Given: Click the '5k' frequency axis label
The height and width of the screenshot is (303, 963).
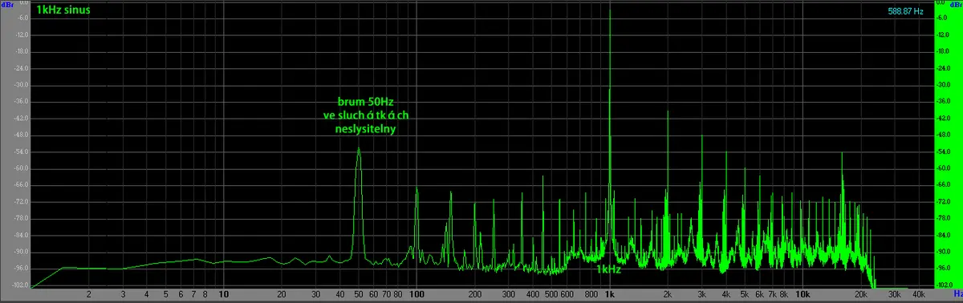Looking at the screenshot, I should coord(745,294).
